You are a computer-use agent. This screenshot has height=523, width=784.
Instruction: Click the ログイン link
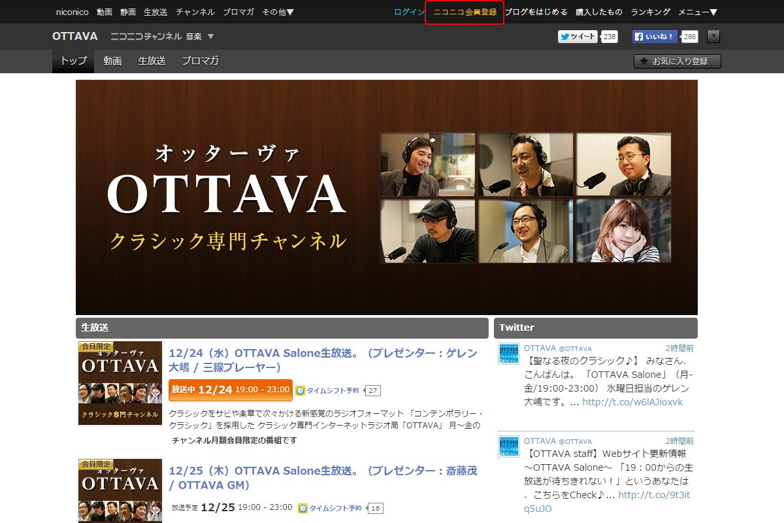[x=409, y=12]
